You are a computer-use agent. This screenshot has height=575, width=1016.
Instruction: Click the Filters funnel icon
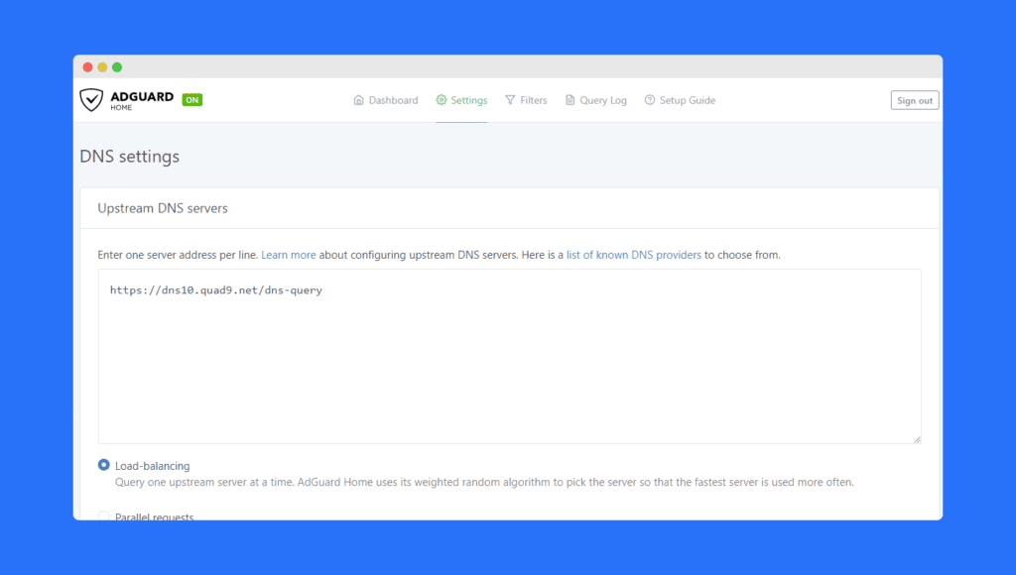point(510,100)
